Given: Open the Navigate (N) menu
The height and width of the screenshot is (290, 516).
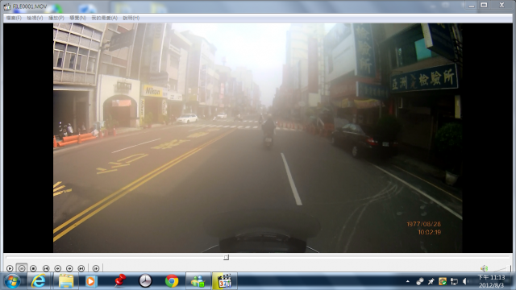Looking at the screenshot, I should click(77, 18).
